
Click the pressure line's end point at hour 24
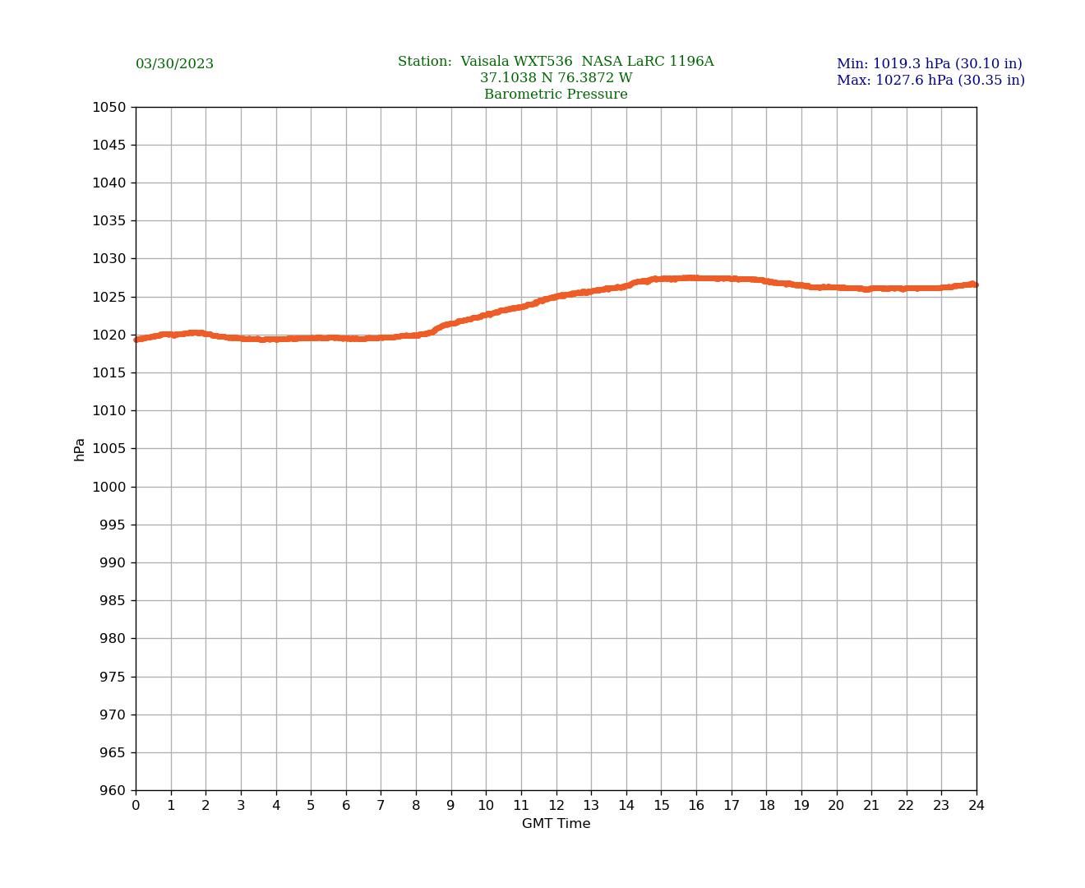(x=976, y=284)
